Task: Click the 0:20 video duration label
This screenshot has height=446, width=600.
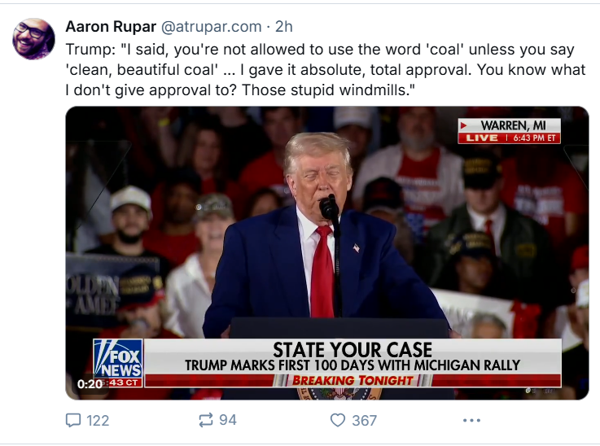Action: 90,383
